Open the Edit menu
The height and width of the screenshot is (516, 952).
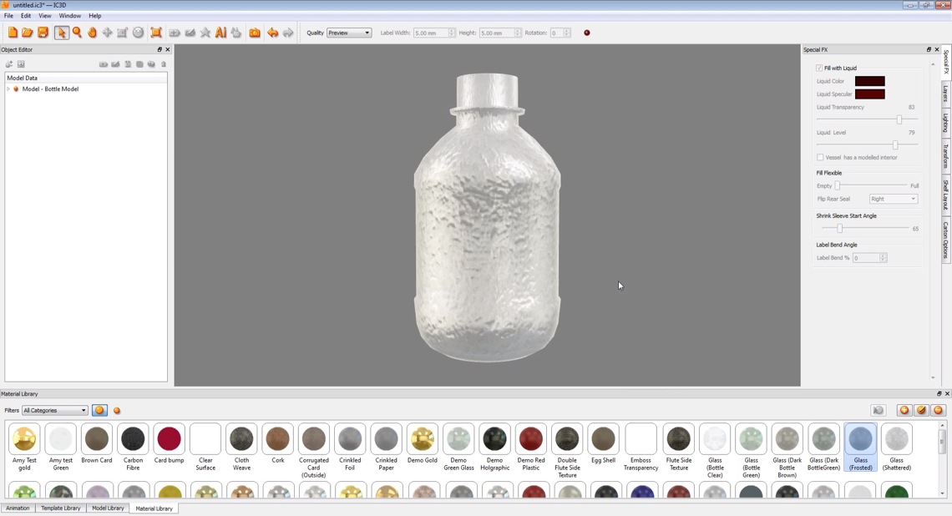click(x=26, y=16)
